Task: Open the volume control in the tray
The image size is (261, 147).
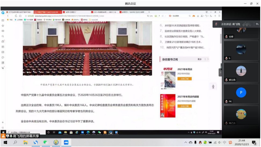Action: 220,142
